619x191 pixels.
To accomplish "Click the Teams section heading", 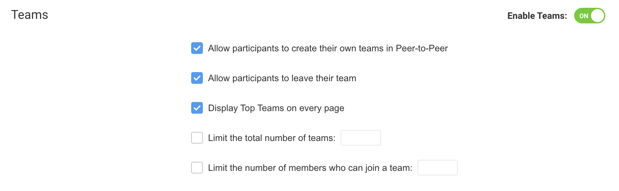I will click(x=30, y=15).
